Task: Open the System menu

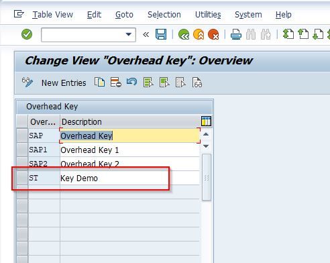Action: (248, 15)
